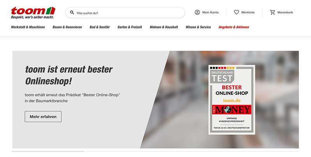Click the tagline 'Respekt, wer's selber macht.'
The height and width of the screenshot is (157, 311).
point(32,17)
